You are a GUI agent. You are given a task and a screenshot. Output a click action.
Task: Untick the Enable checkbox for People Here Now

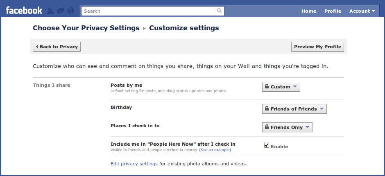click(x=267, y=145)
